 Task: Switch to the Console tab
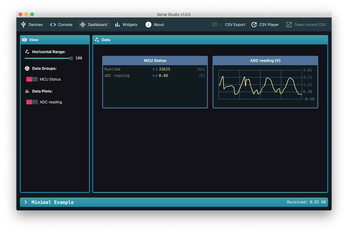click(x=65, y=24)
